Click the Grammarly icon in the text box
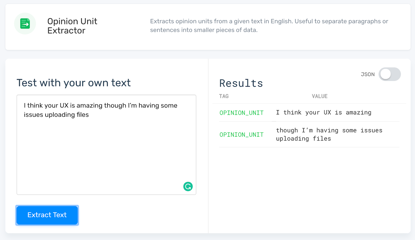This screenshot has width=415, height=240. pyautogui.click(x=188, y=186)
